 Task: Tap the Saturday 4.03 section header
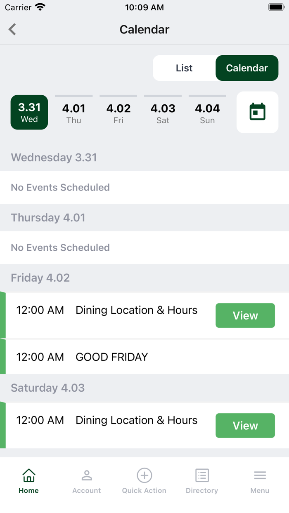47,388
